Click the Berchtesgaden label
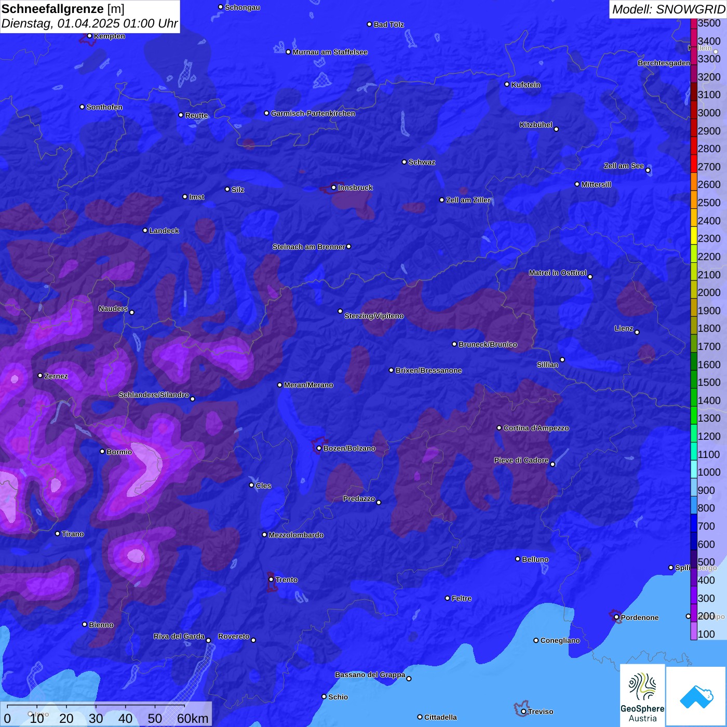Screen dimensions: 727x727 coord(664,63)
